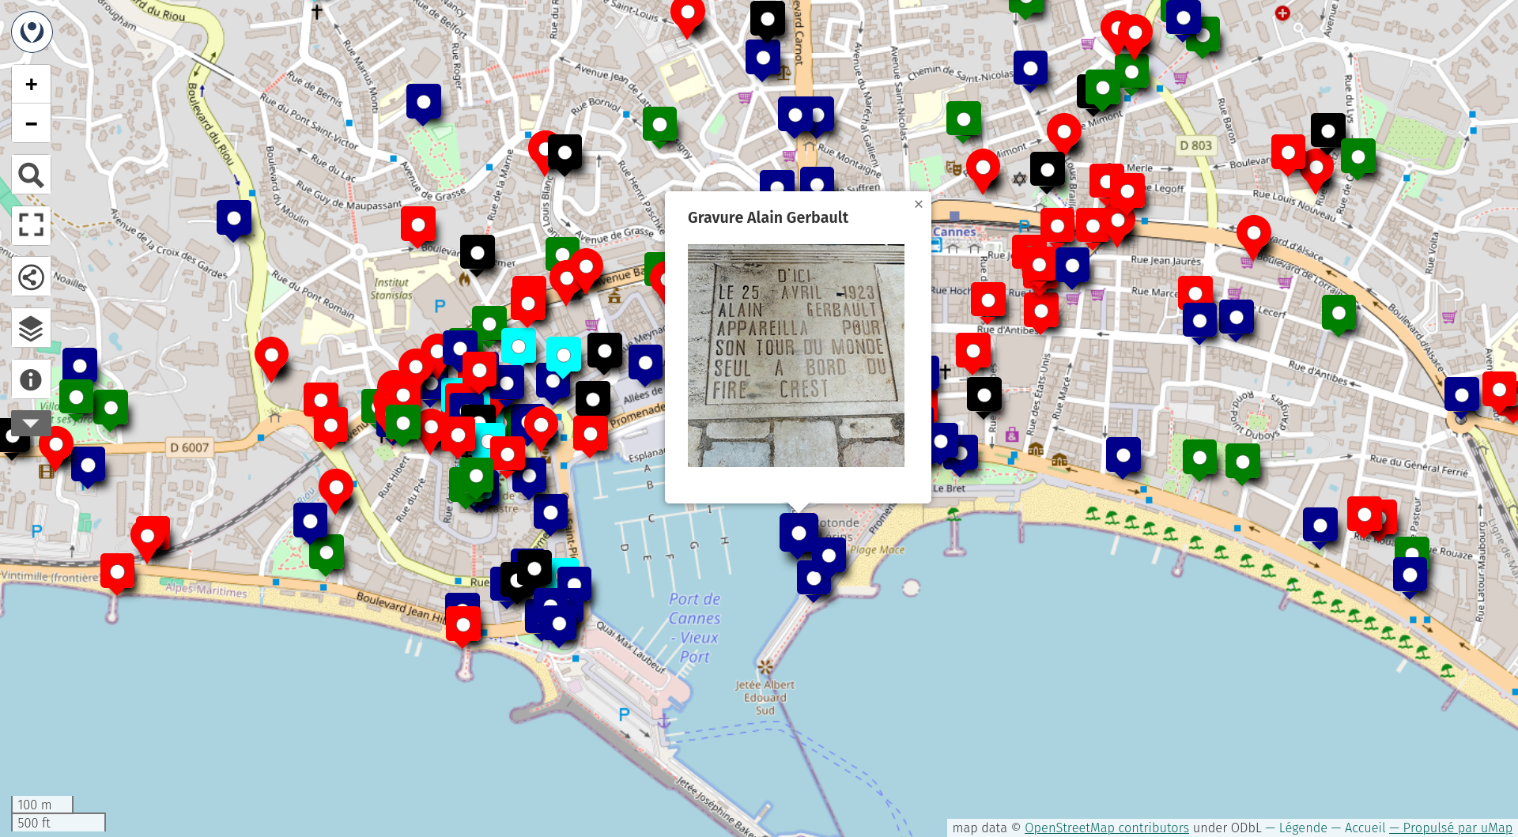Screen dimensions: 1518x837
Task: Click the red marker on Boulevard Jean Hibert
Action: [x=463, y=625]
